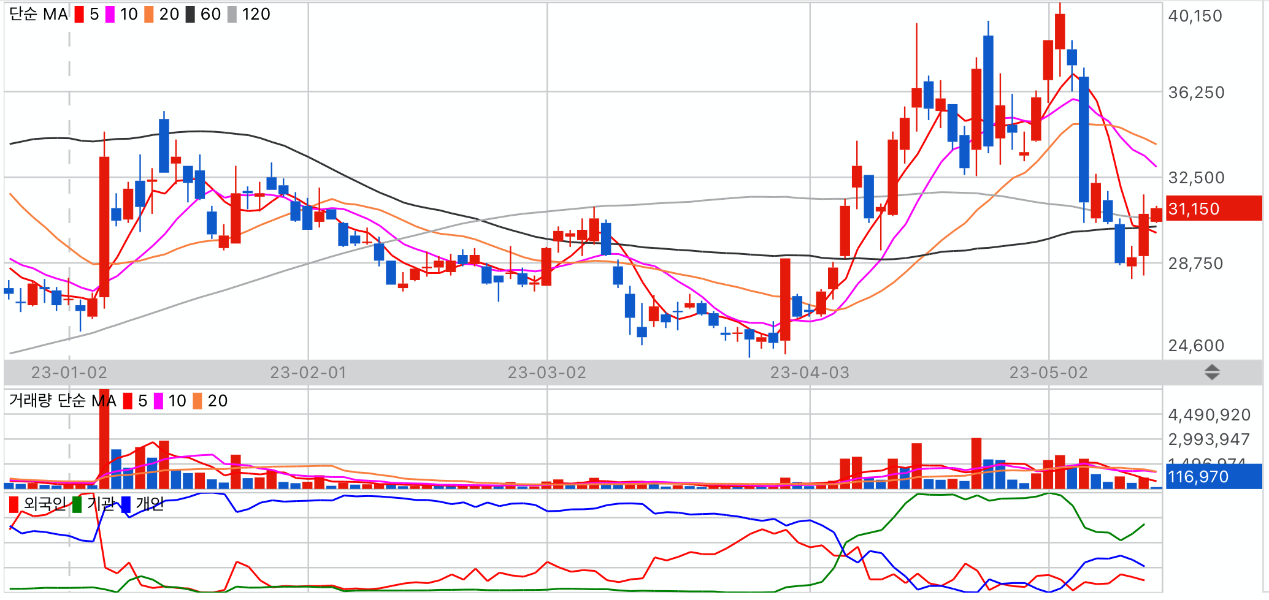Select the 거래량 단순 MA legend label
The image size is (1269, 600).
[x=63, y=401]
